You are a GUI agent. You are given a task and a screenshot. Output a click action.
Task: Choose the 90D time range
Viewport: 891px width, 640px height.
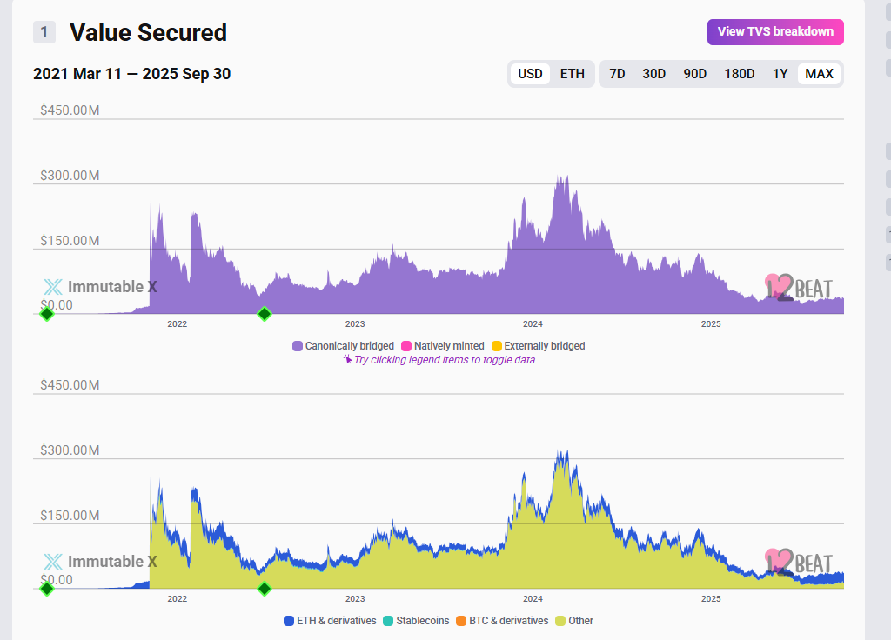click(694, 74)
